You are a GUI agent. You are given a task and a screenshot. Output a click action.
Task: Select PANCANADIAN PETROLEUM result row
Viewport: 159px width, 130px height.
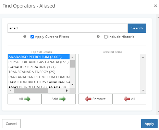point(39,77)
